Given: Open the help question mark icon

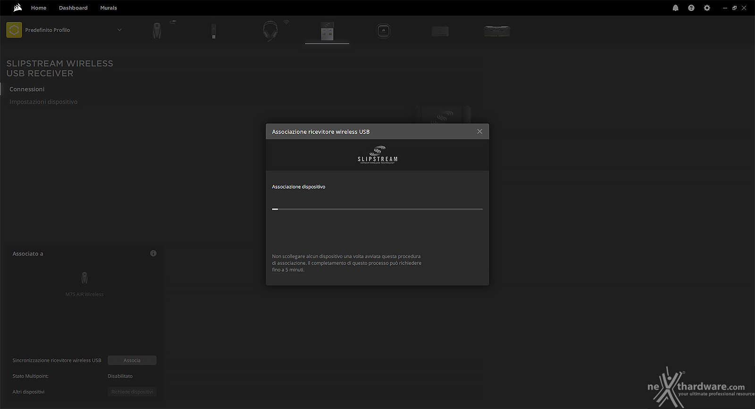Looking at the screenshot, I should pos(691,8).
